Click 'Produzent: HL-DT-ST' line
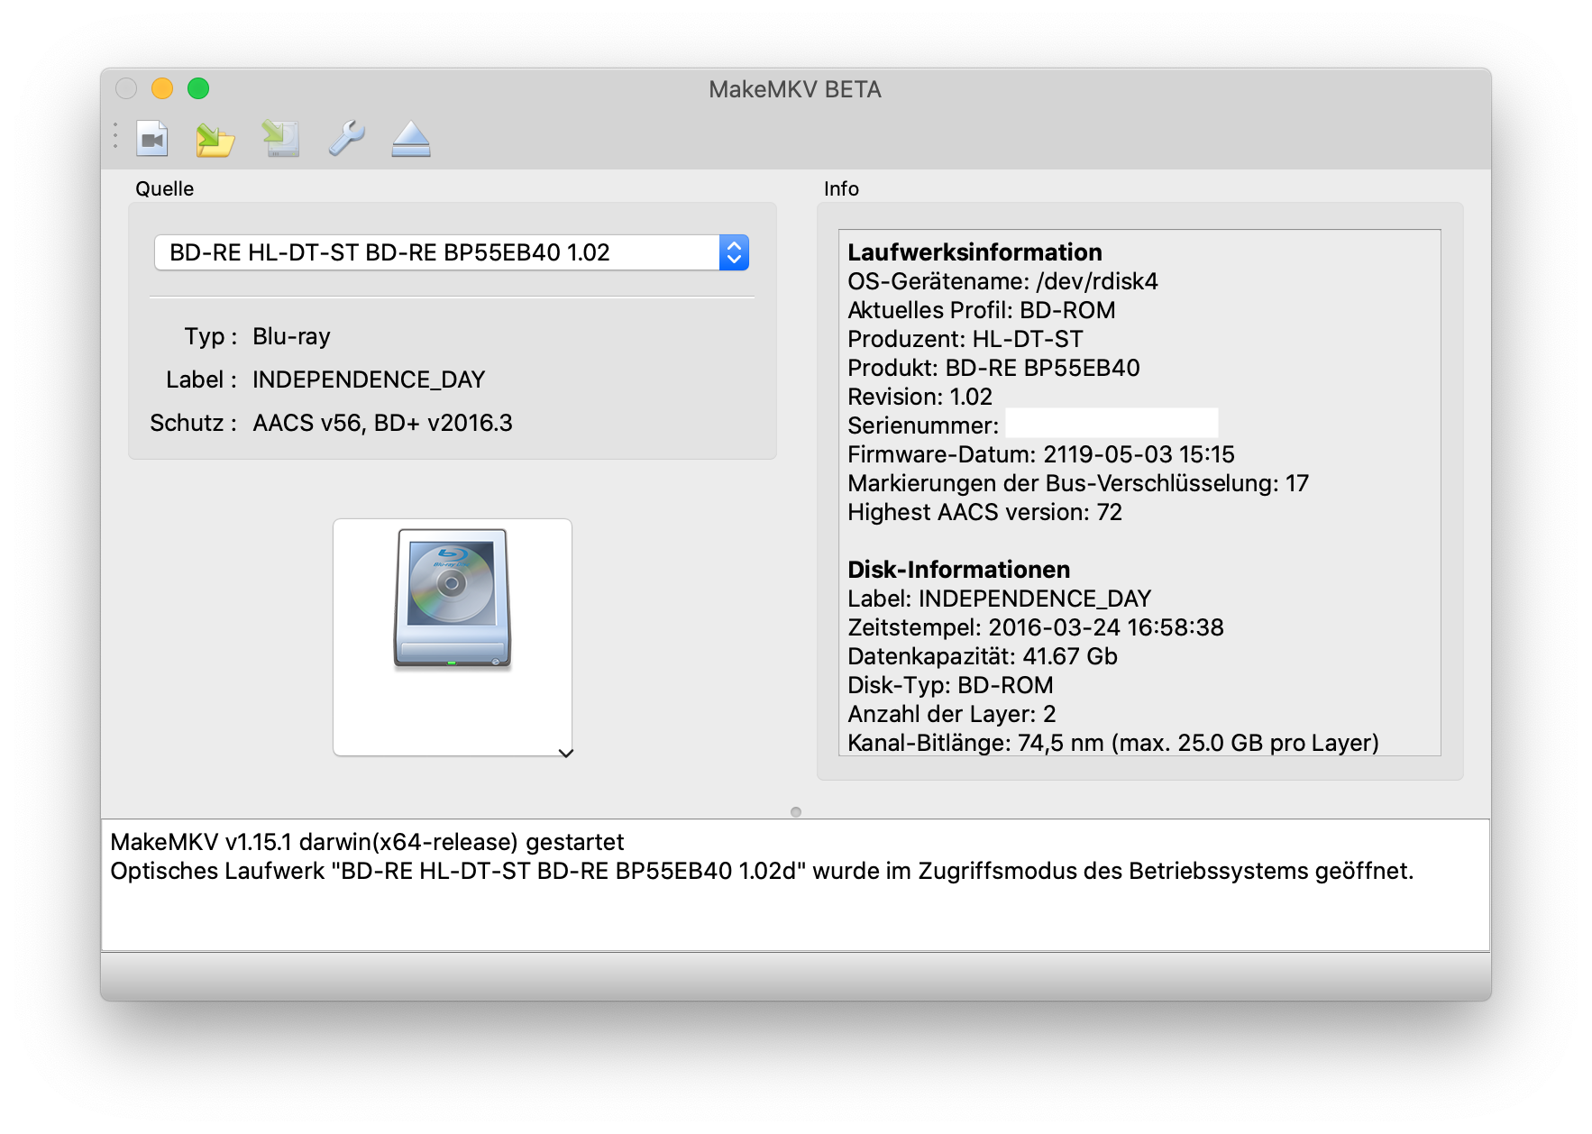Viewport: 1592px width, 1134px height. coord(965,339)
